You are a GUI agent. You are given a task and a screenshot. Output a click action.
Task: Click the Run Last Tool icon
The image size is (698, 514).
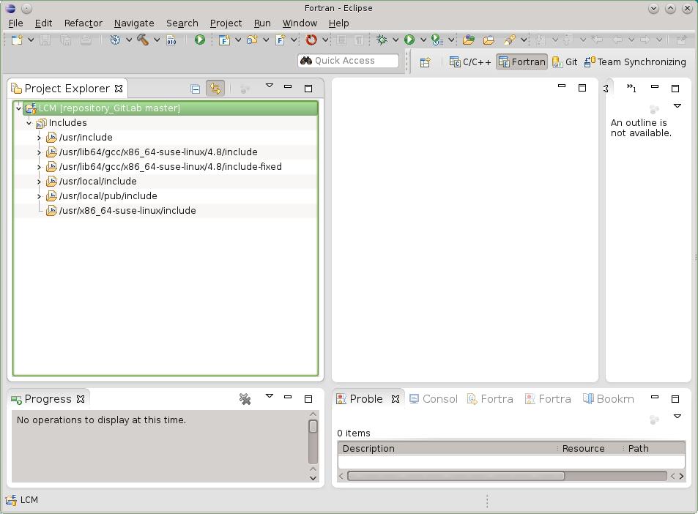click(437, 40)
